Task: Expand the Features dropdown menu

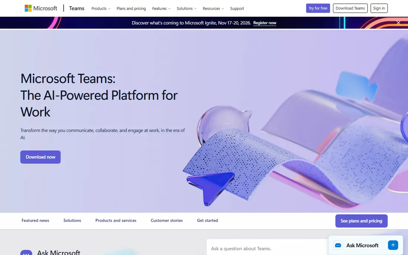Action: (161, 9)
